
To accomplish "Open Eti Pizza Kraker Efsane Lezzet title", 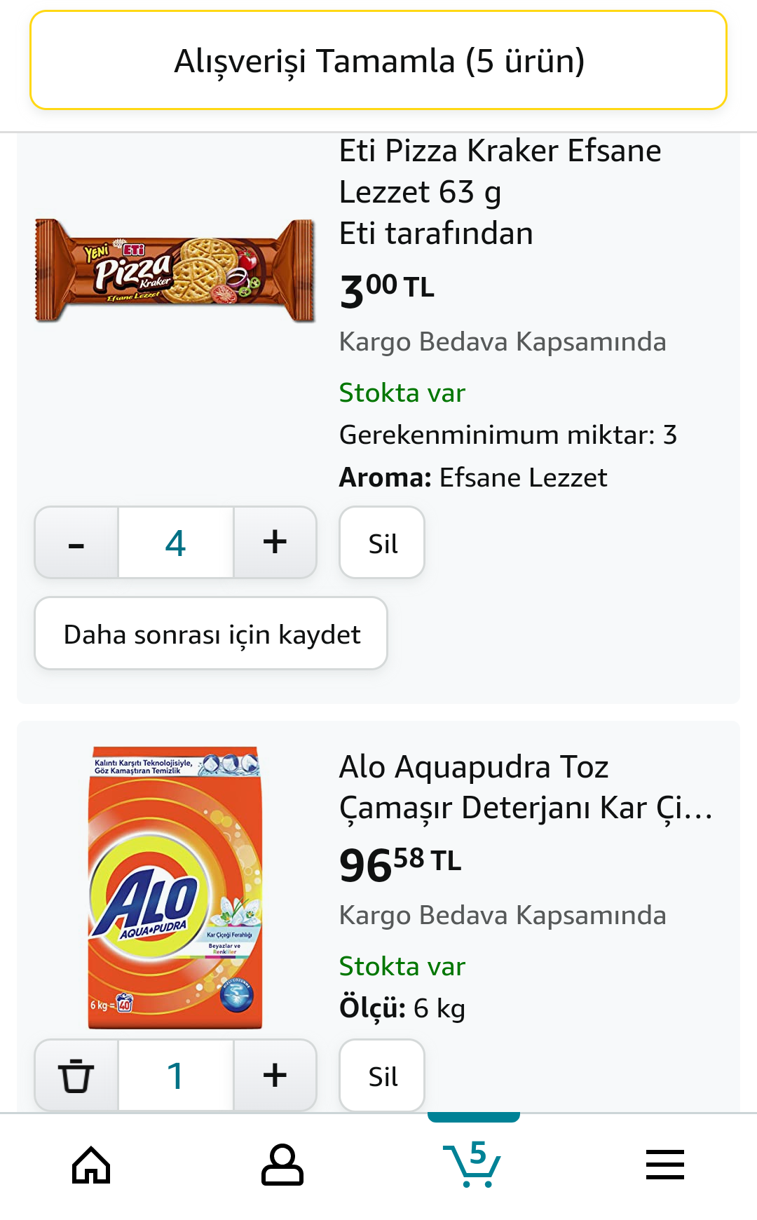I will 500,171.
